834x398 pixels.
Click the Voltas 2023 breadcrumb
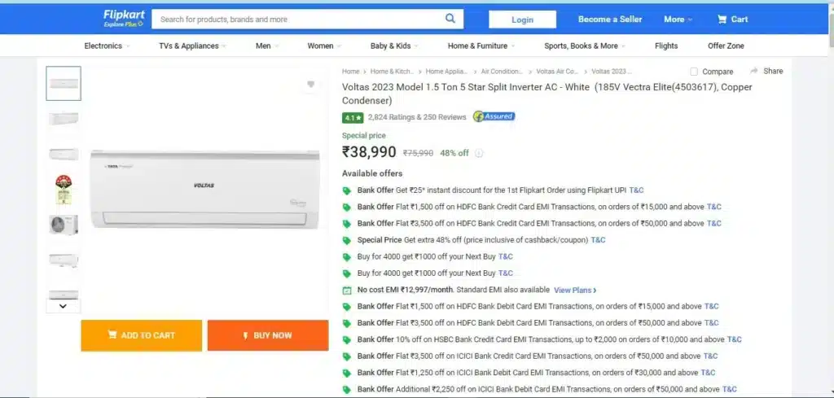point(612,71)
